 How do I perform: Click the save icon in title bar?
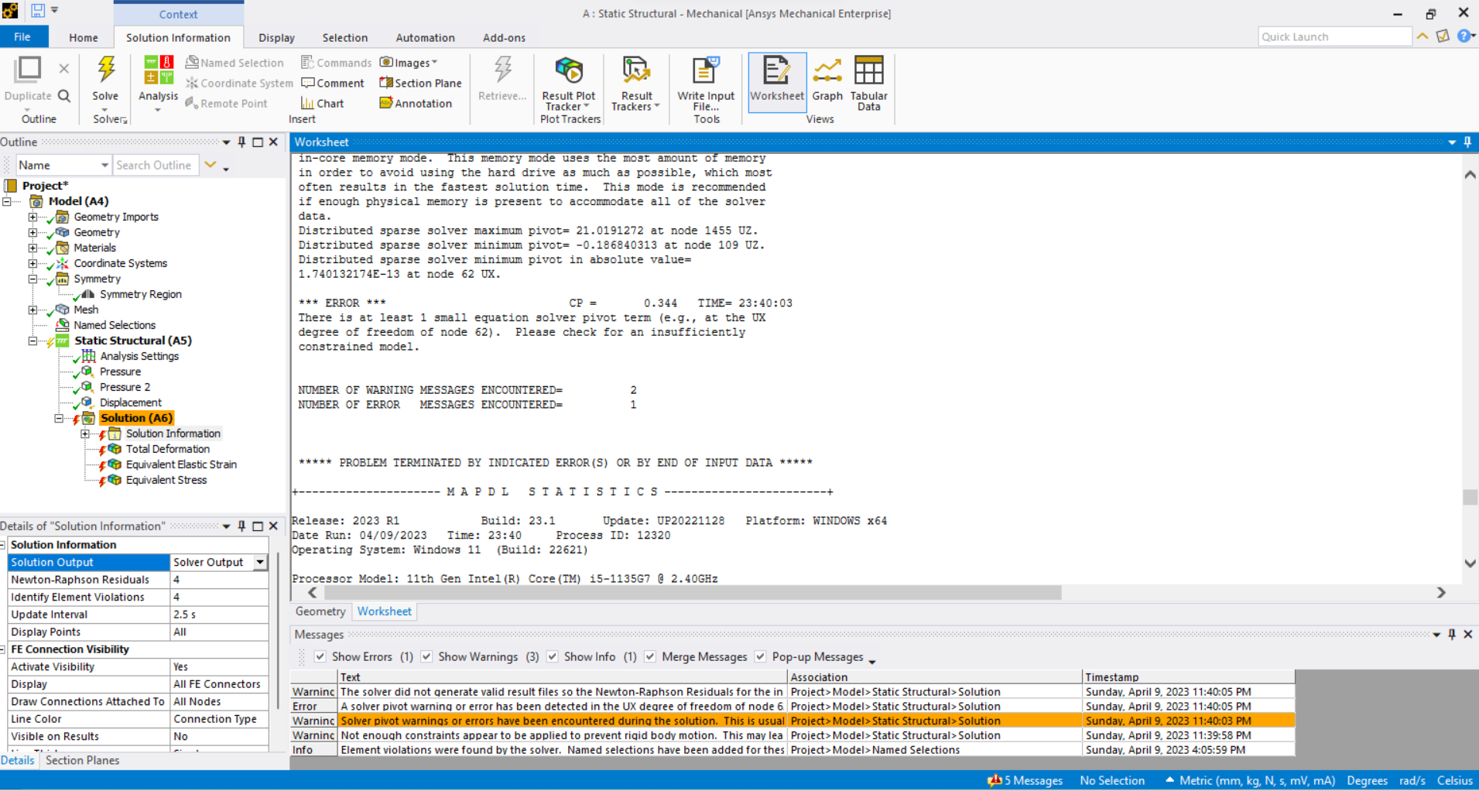click(38, 11)
